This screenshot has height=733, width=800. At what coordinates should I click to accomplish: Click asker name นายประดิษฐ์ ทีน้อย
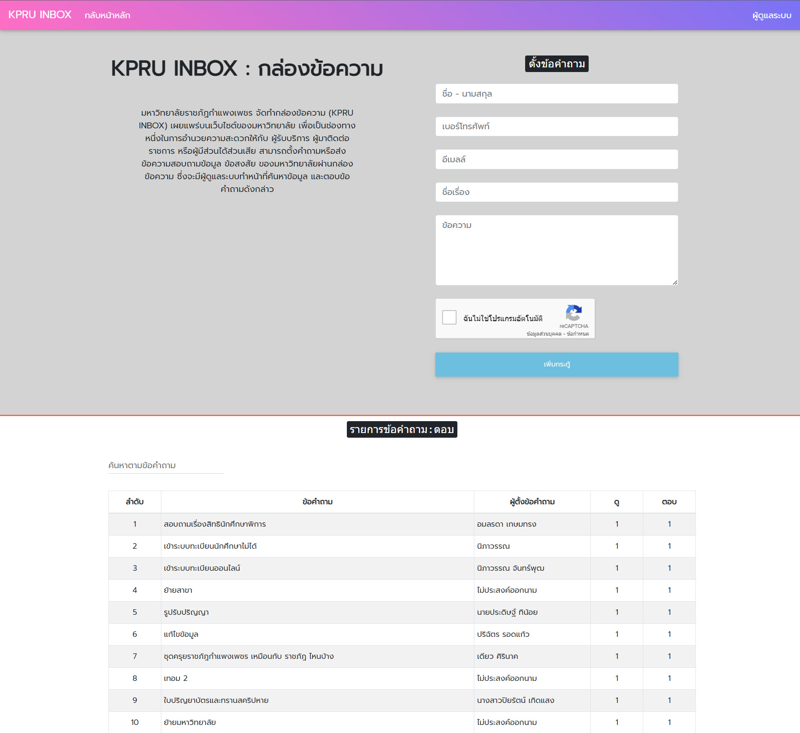tap(507, 612)
